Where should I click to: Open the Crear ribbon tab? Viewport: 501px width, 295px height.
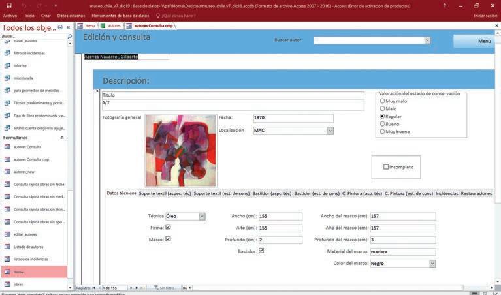pos(46,15)
